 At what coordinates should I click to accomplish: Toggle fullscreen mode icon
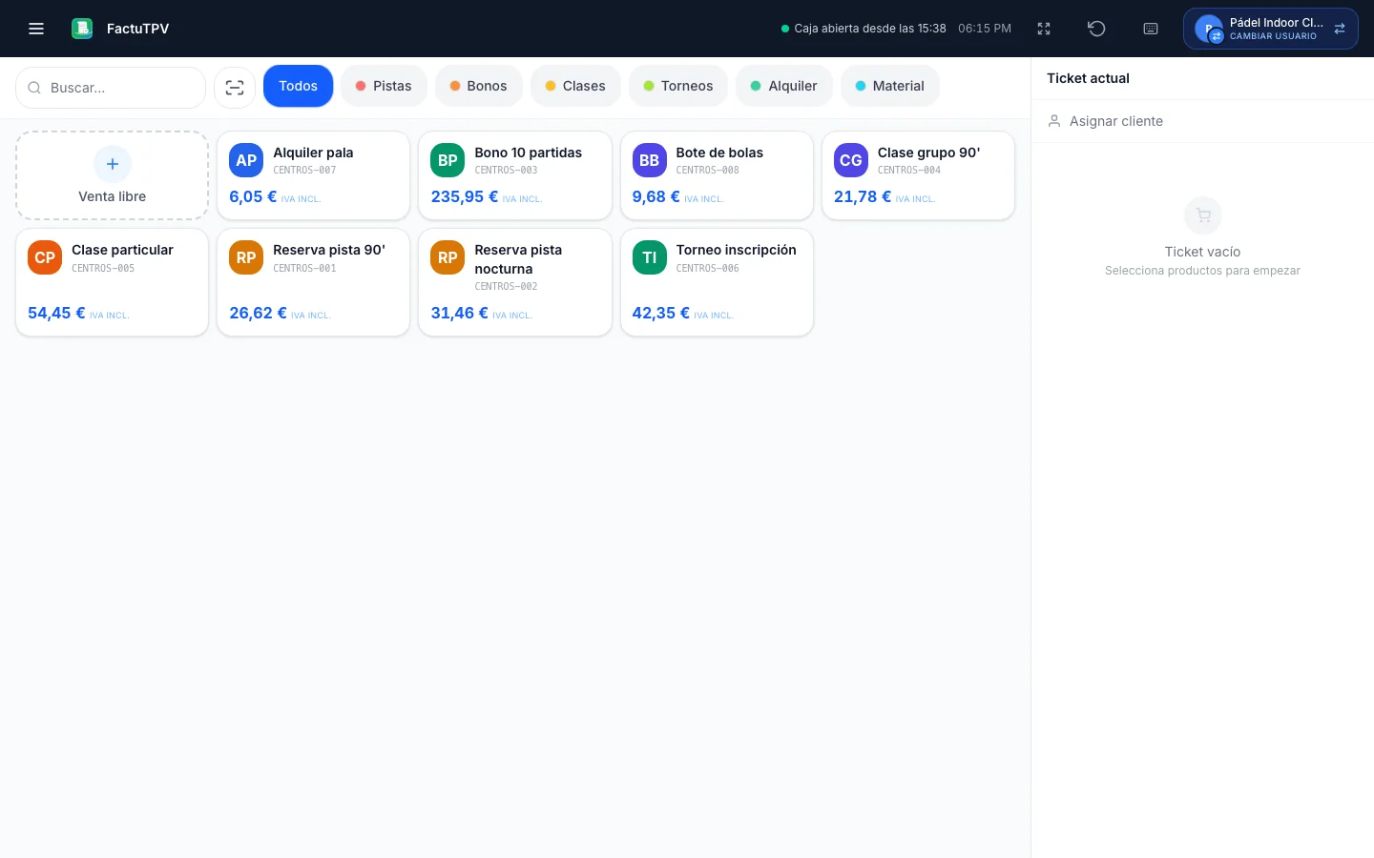pos(1044,29)
